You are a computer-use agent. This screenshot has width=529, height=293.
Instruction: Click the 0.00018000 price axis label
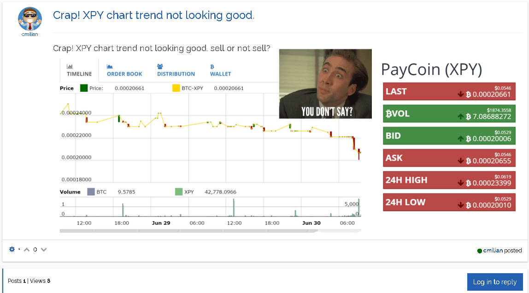point(76,179)
